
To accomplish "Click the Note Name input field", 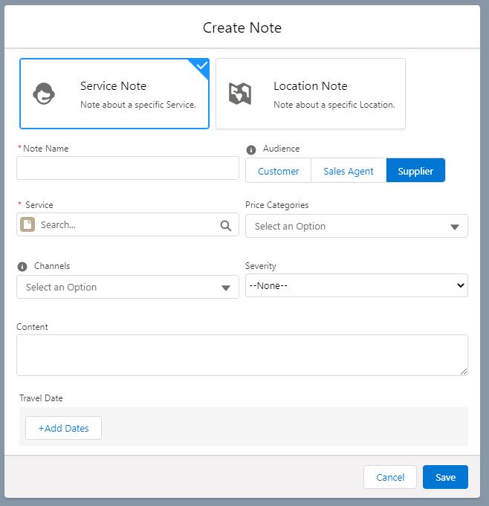I will pos(128,168).
